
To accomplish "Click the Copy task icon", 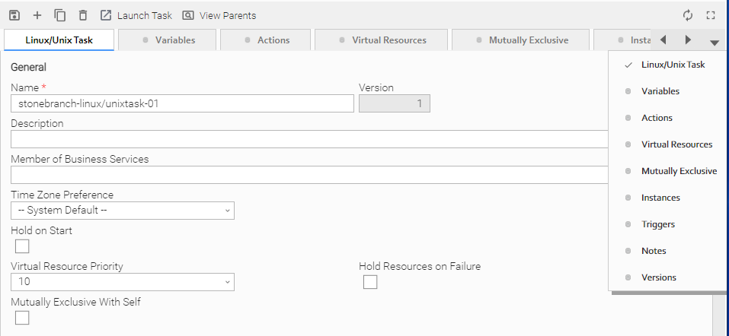I will (x=60, y=15).
